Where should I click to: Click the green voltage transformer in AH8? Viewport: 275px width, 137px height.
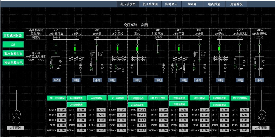click(194, 69)
